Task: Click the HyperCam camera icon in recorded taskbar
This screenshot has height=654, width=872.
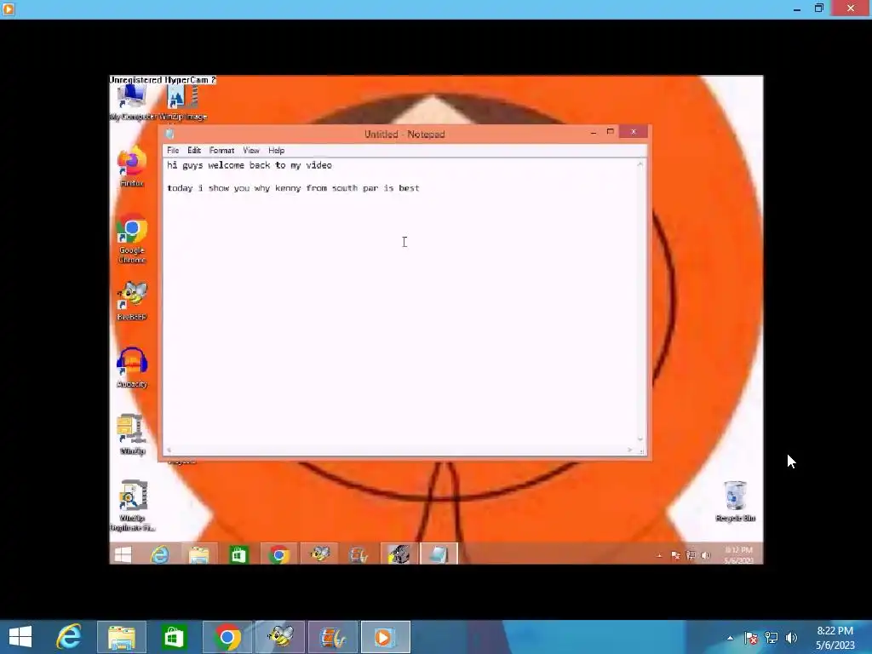Action: click(399, 554)
